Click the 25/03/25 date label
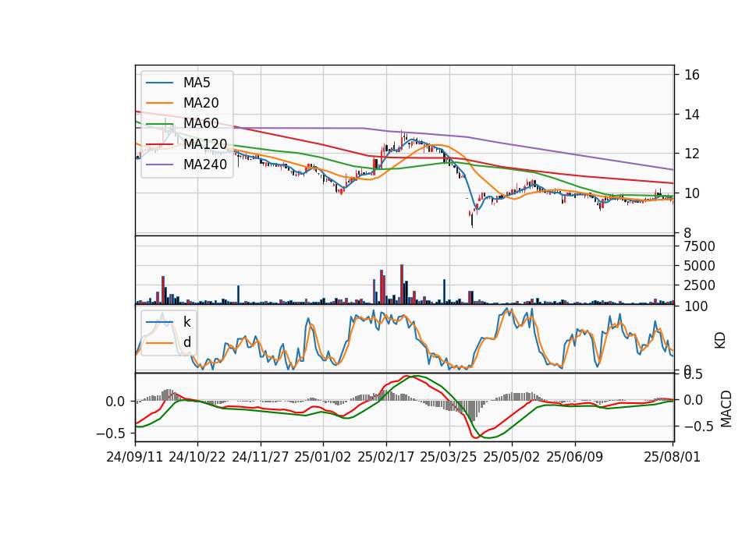The width and height of the screenshot is (749, 538). pyautogui.click(x=449, y=457)
